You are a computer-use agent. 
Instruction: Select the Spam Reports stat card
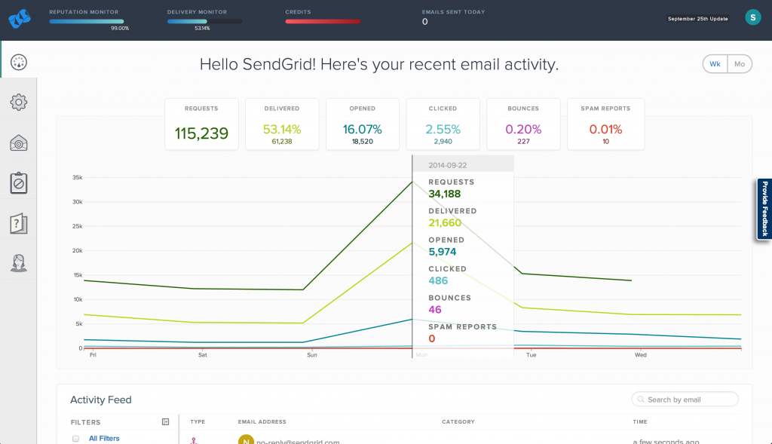pyautogui.click(x=605, y=124)
